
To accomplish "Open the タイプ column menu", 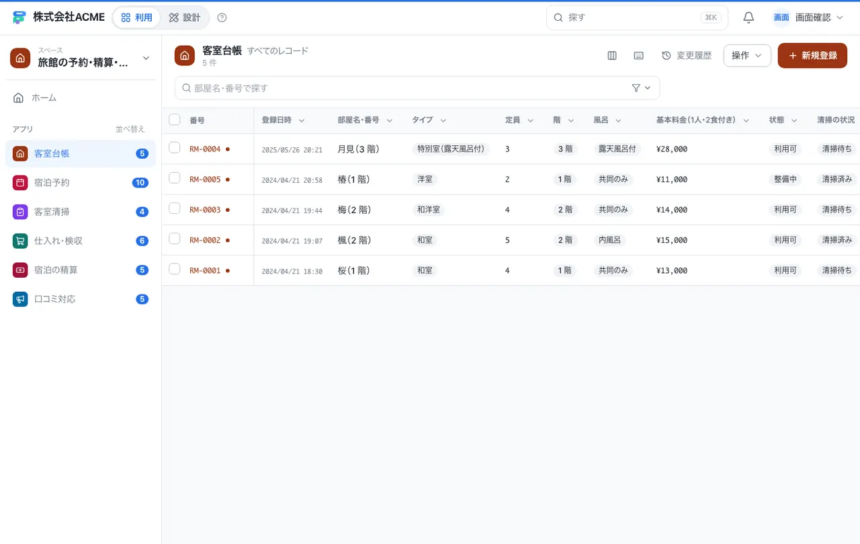I will pyautogui.click(x=443, y=120).
